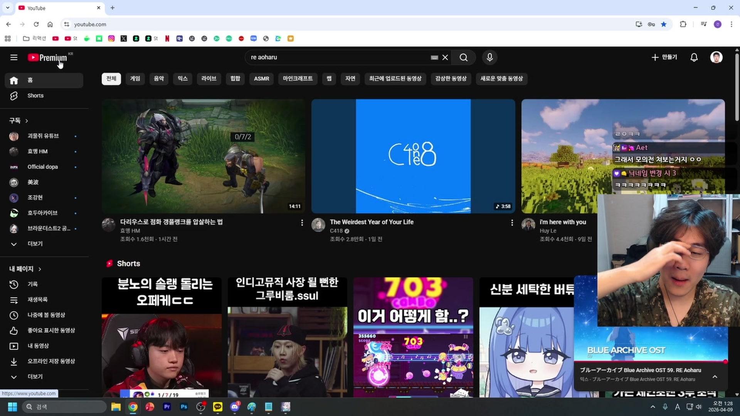The image size is (740, 416).
Task: Launch Photoshop from the taskbar
Action: 184,407
